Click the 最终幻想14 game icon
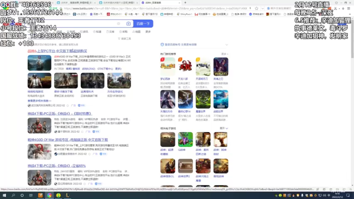Viewport: 354px width, 199px height. (185, 99)
